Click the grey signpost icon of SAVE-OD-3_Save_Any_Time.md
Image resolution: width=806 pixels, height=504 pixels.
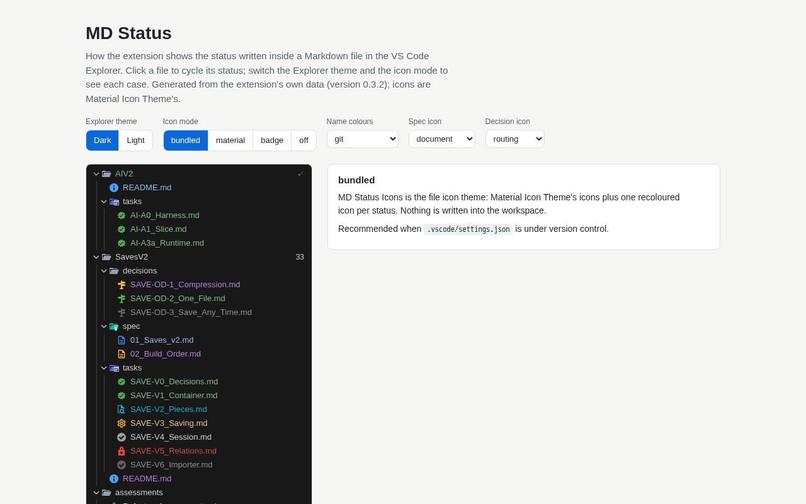(122, 312)
